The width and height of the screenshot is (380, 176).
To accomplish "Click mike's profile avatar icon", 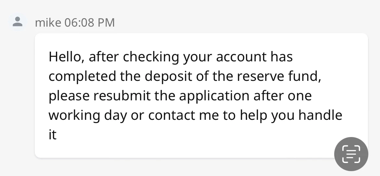I will 17,22.
